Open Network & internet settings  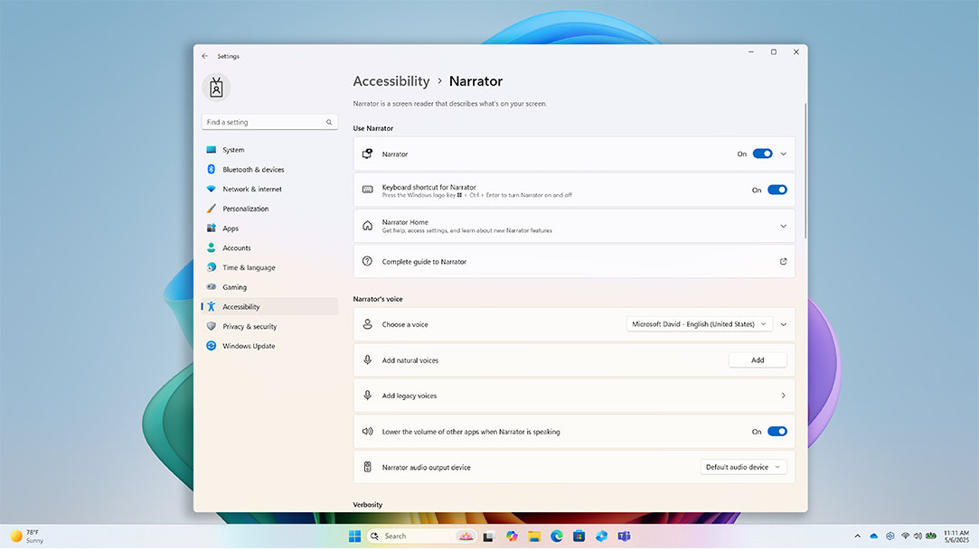click(269, 189)
